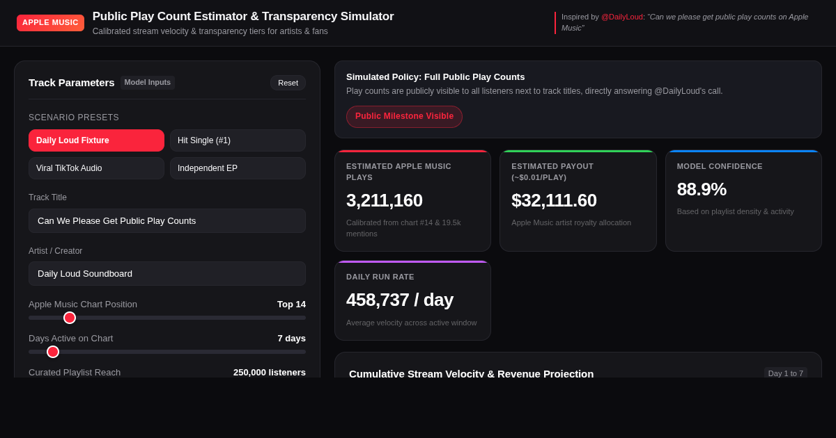Click the 3,211,160 plays value
The image size is (836, 438).
[385, 200]
